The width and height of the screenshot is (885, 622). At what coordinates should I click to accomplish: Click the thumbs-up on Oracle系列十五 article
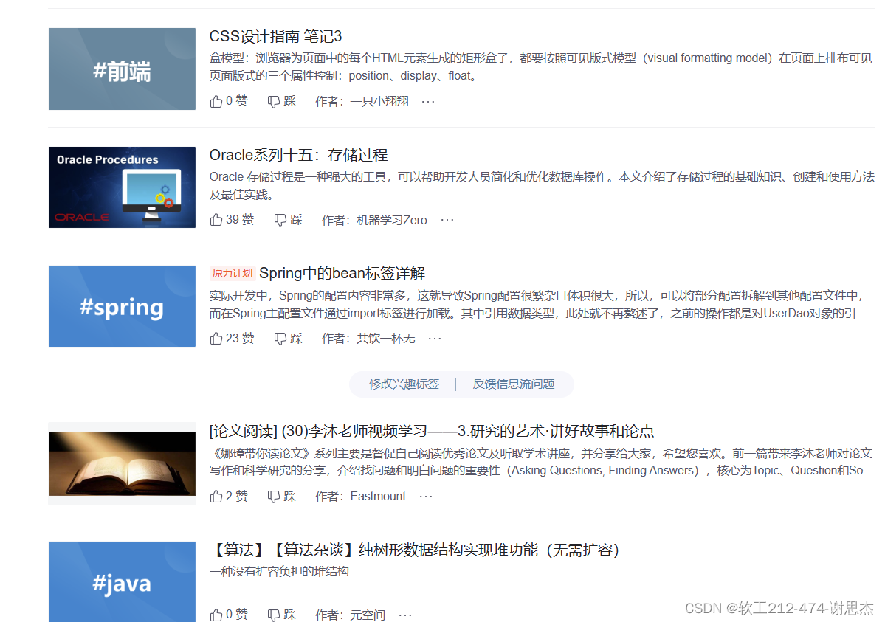[216, 219]
